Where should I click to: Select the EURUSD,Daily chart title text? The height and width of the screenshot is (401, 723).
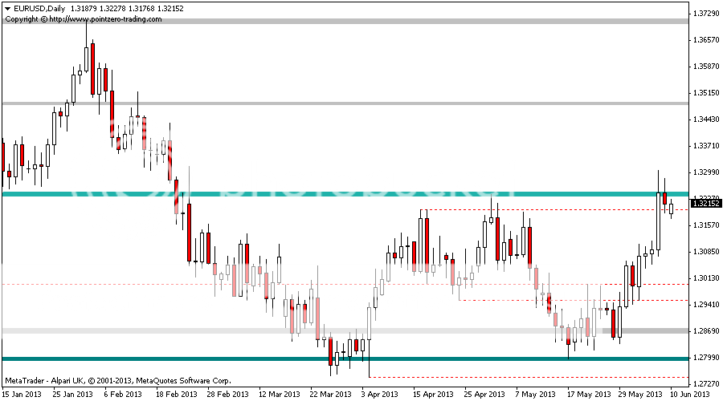tap(39, 8)
